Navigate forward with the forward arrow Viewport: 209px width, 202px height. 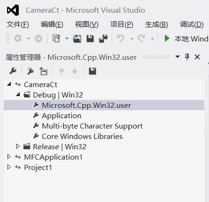click(x=39, y=39)
